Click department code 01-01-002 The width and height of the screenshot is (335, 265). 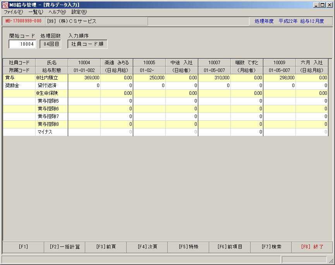tap(84, 70)
